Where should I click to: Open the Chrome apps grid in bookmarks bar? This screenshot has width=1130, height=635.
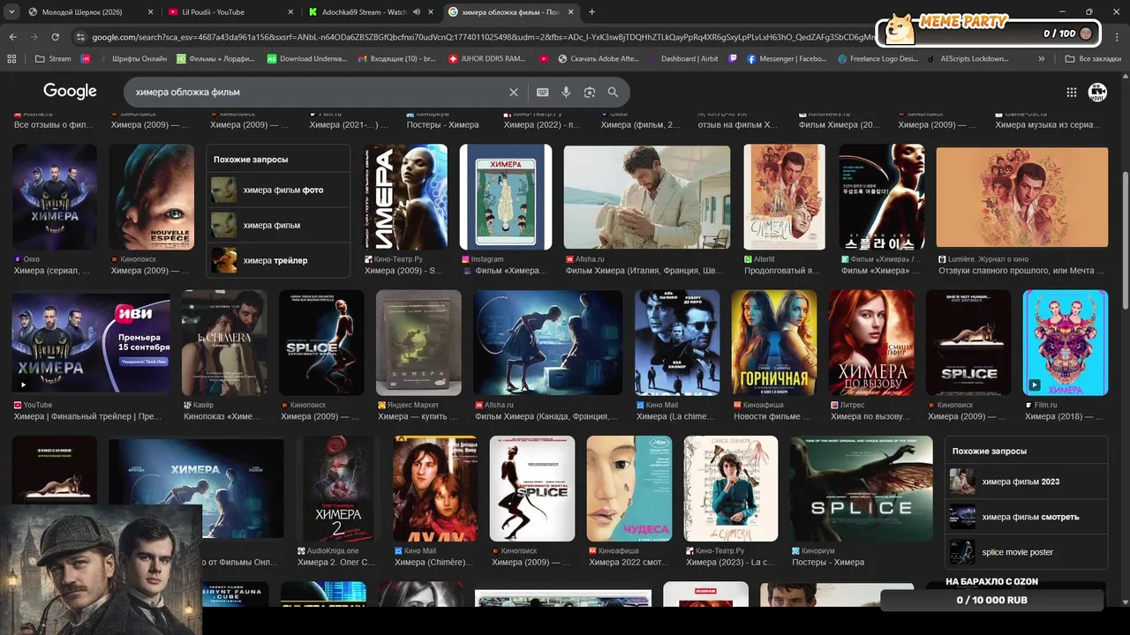pos(11,59)
